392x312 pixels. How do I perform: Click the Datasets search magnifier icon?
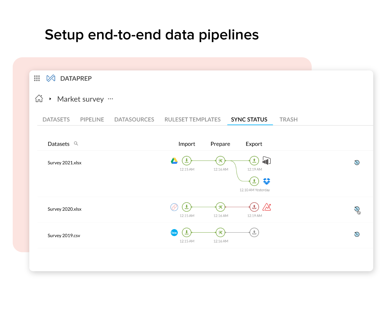point(76,144)
